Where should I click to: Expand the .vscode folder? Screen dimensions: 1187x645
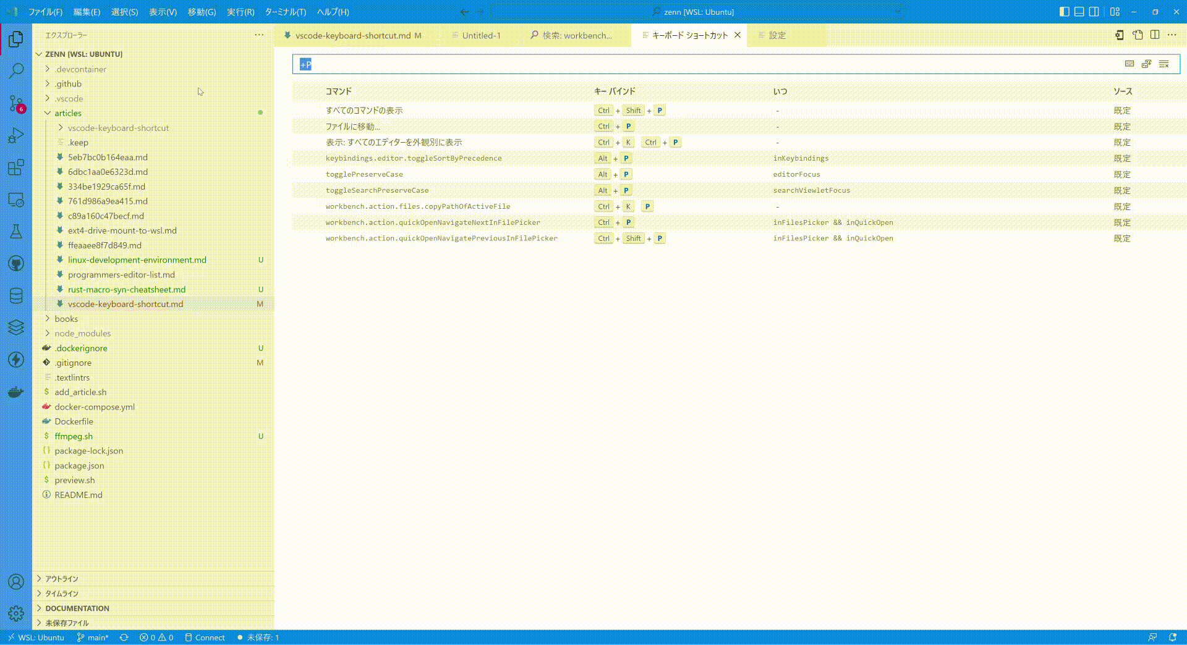coord(153,99)
